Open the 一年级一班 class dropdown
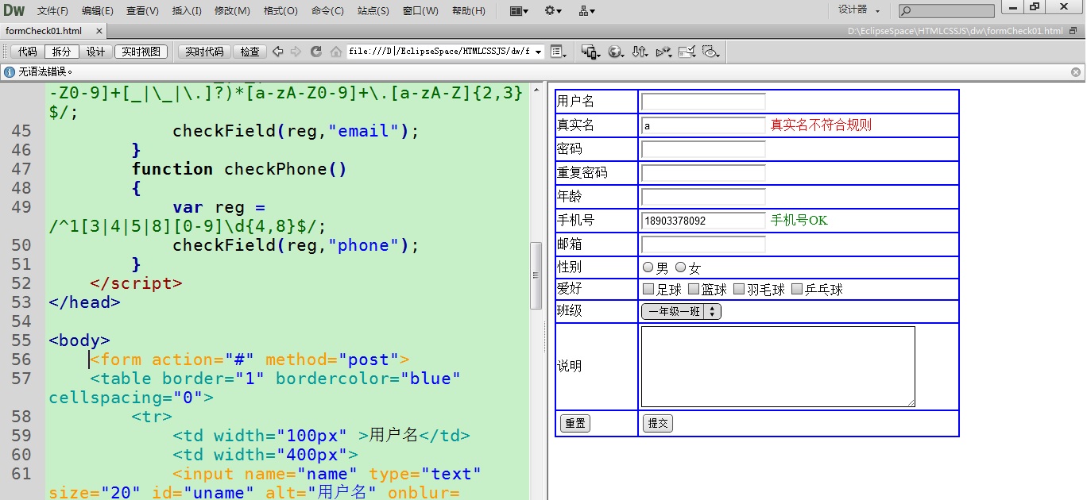Image resolution: width=1087 pixels, height=500 pixels. coord(681,312)
